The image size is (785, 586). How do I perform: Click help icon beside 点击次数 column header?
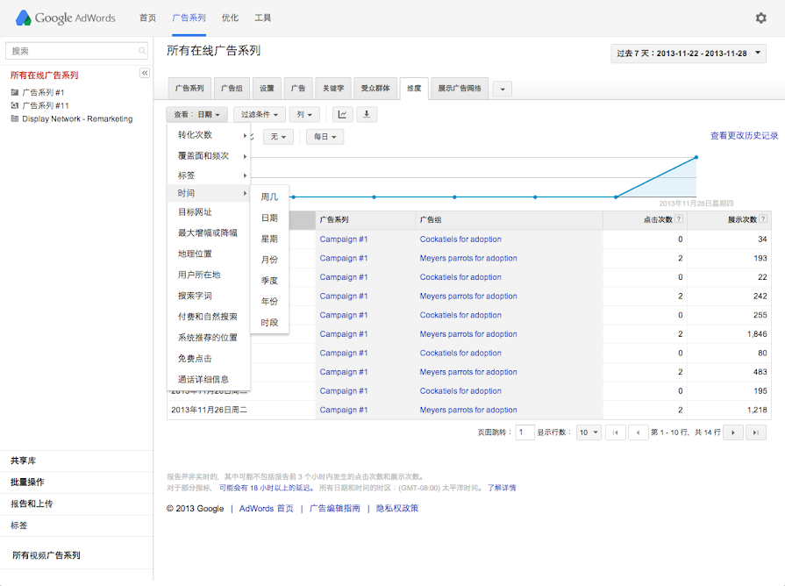(x=680, y=220)
